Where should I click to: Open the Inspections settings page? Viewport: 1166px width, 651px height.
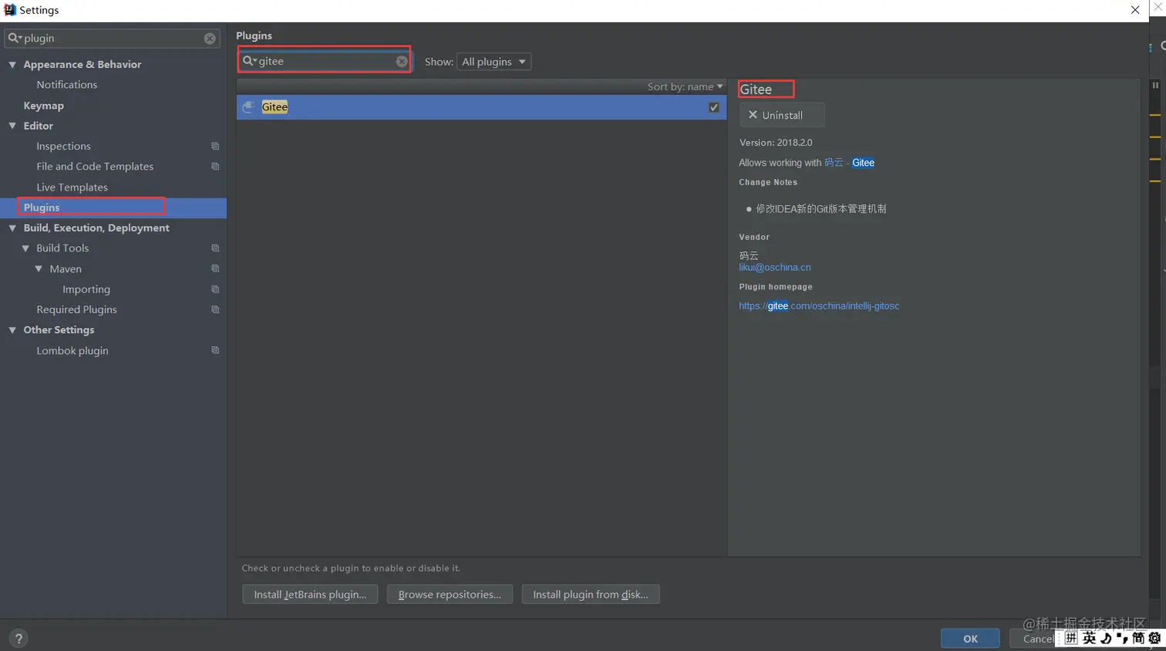(x=63, y=147)
